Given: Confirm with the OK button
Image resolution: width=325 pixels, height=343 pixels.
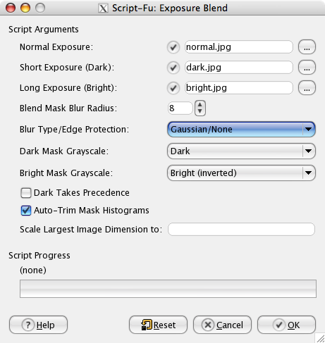Looking at the screenshot, I should (286, 325).
